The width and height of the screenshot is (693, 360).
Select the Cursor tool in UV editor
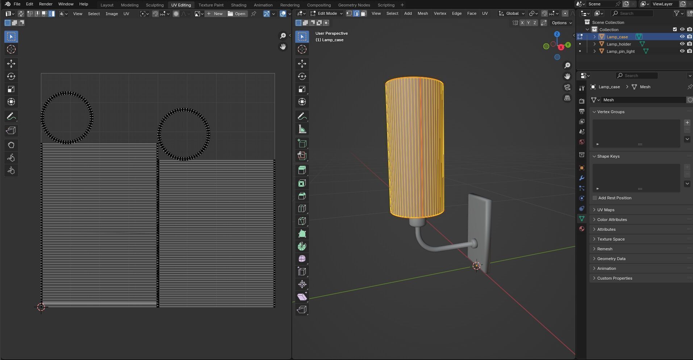(11, 49)
